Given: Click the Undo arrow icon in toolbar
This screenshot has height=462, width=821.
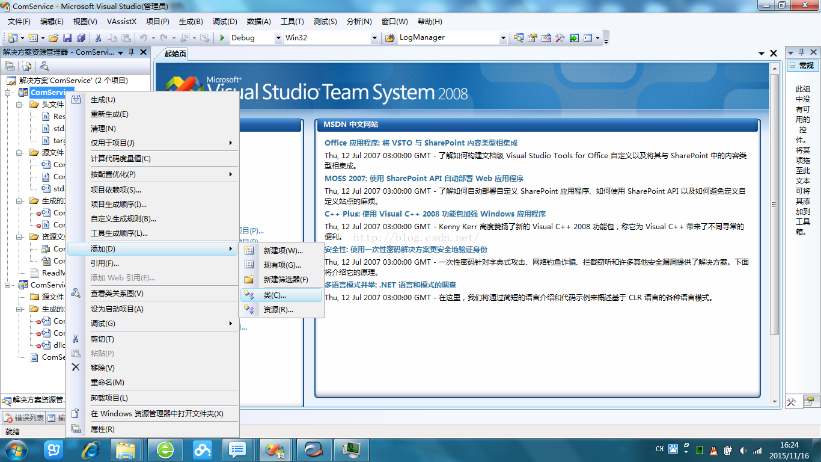Looking at the screenshot, I should click(x=143, y=38).
